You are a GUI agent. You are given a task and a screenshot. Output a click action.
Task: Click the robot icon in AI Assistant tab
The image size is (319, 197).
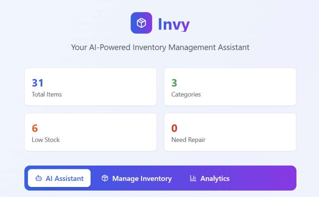(x=38, y=178)
